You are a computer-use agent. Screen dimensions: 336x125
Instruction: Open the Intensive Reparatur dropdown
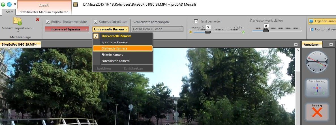point(67,29)
